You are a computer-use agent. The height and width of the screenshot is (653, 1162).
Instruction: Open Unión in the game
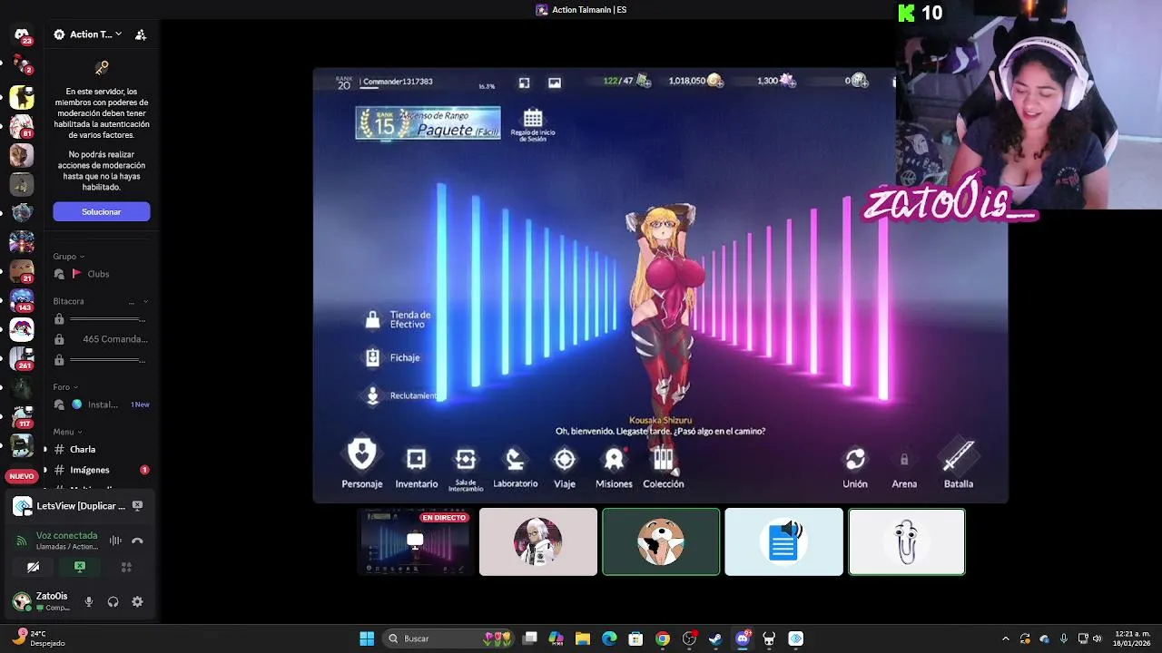click(x=855, y=466)
